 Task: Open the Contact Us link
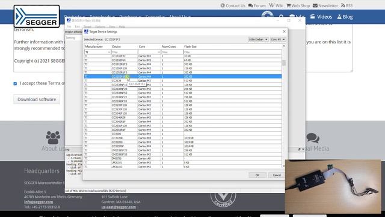pos(233,5)
